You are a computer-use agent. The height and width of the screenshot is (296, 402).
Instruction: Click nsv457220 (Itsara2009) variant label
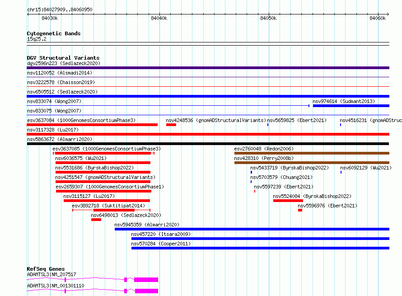click(x=161, y=234)
